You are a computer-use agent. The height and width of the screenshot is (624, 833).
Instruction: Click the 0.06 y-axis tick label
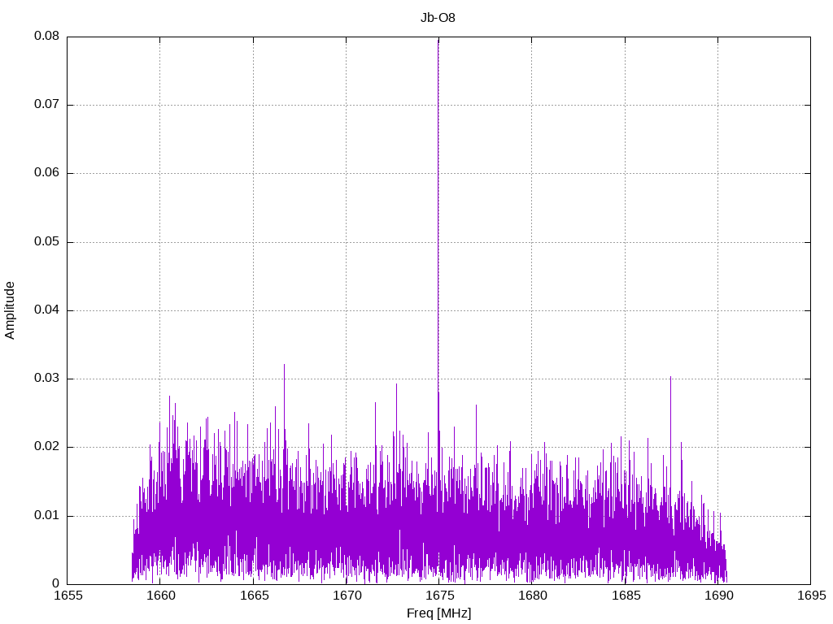pyautogui.click(x=46, y=173)
